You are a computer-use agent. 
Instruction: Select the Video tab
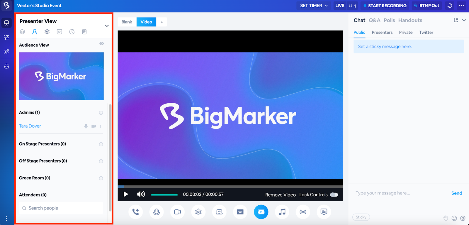click(146, 22)
